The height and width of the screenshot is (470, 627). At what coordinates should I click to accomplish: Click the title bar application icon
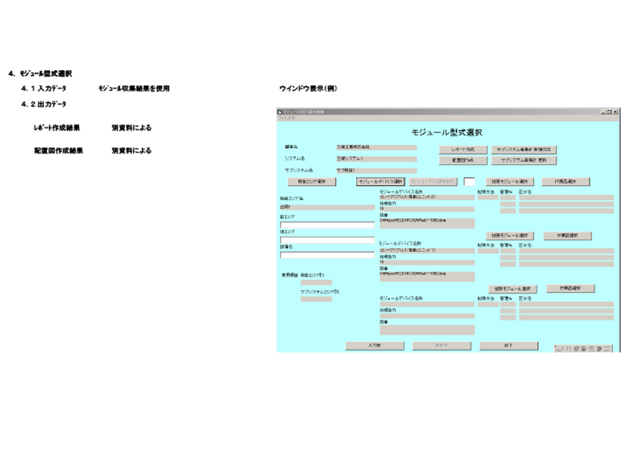tap(280, 112)
